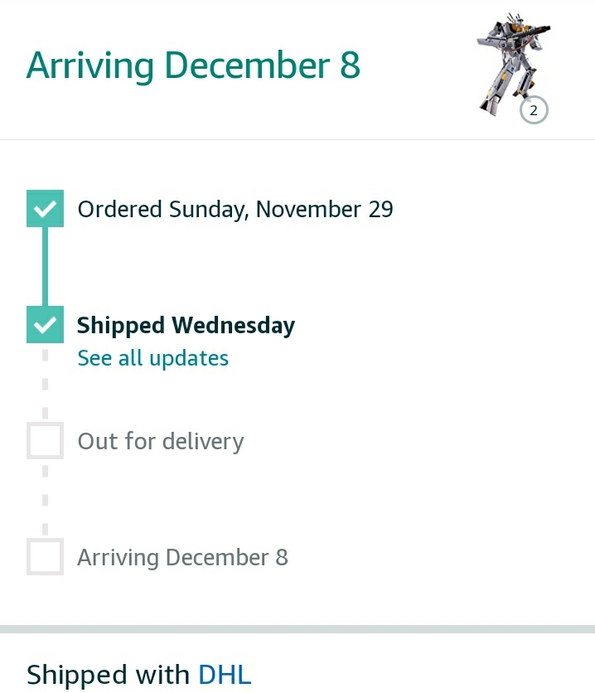
Task: Open the See all updates link
Action: (152, 358)
